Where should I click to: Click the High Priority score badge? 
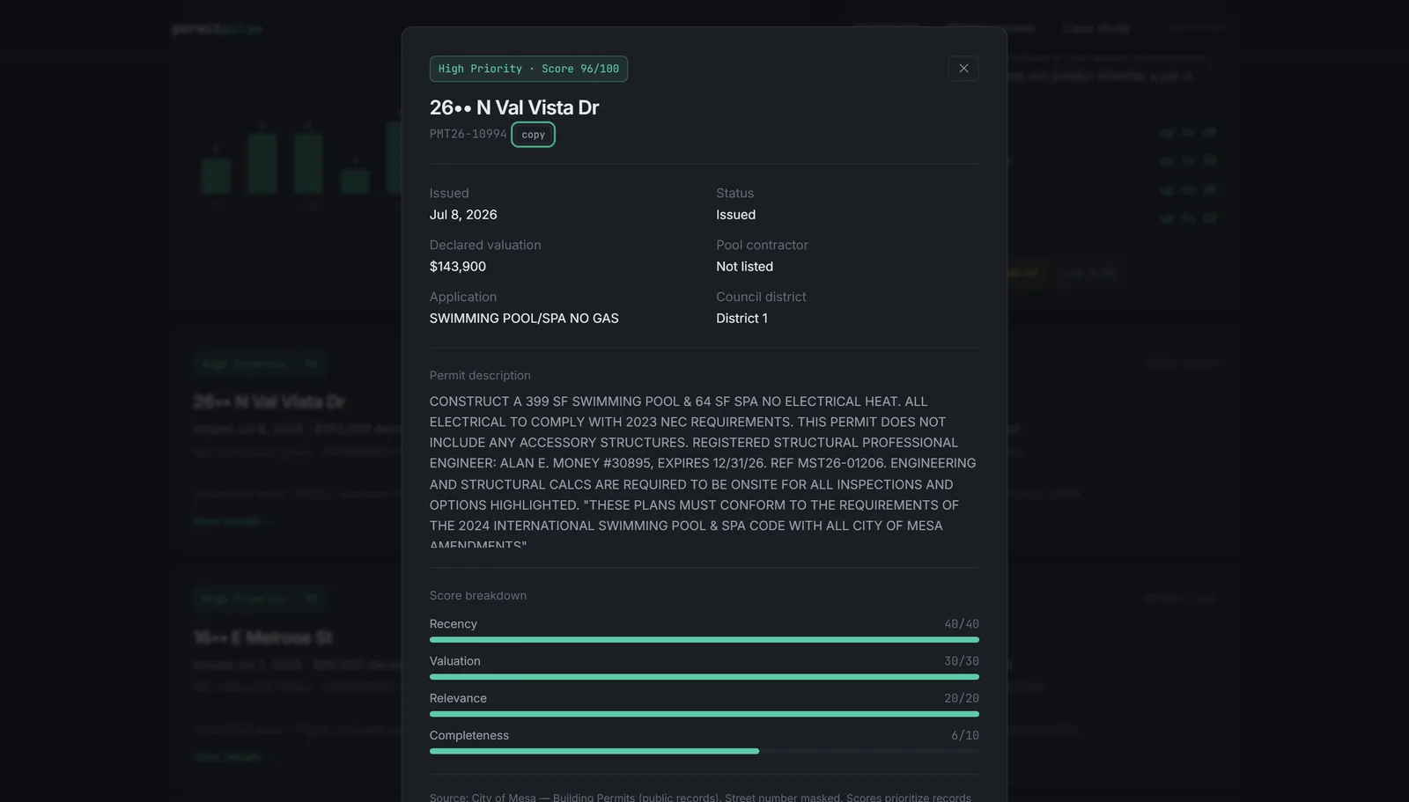[x=528, y=69]
